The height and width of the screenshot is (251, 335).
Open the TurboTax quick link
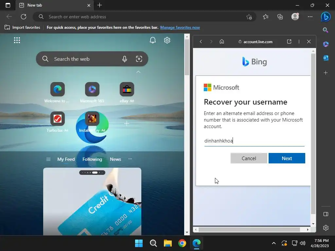point(57,122)
